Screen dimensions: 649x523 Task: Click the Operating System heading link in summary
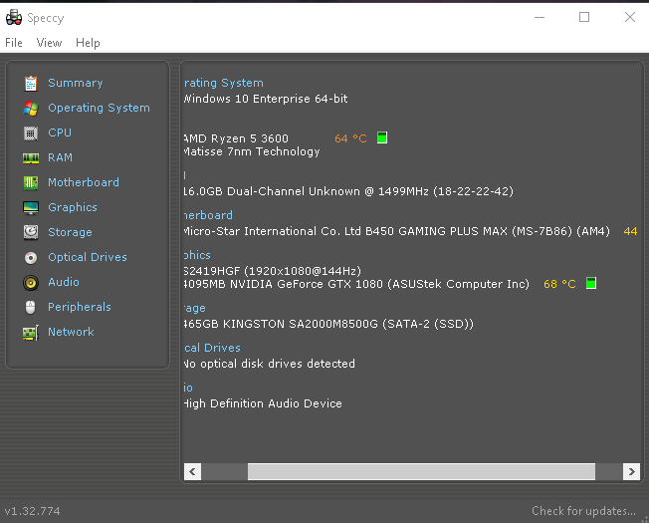(224, 83)
